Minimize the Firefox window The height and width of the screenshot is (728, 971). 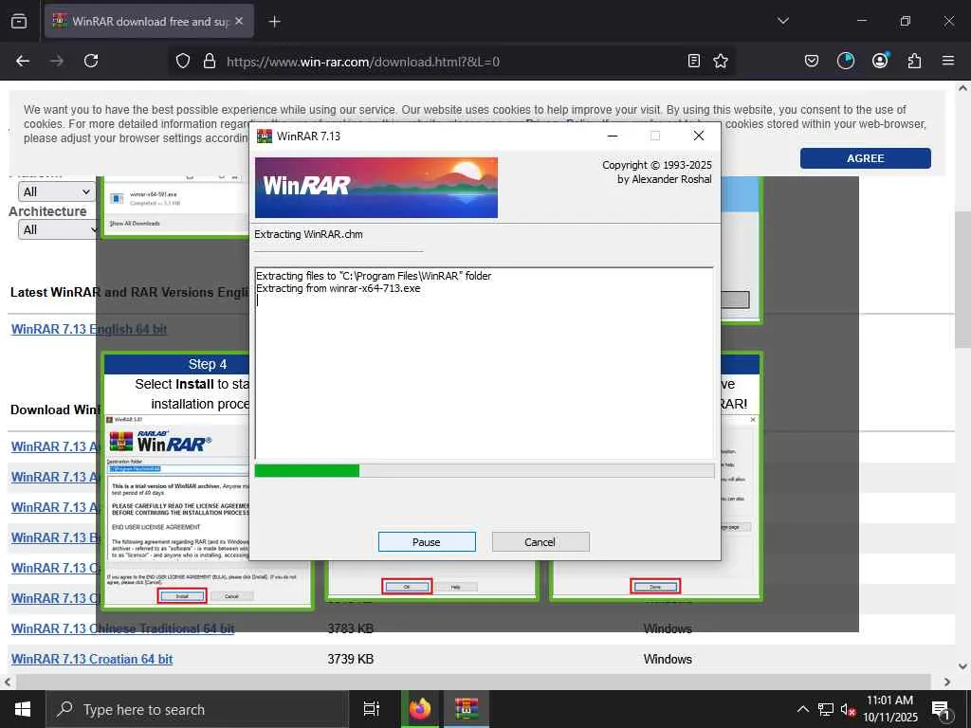point(862,21)
